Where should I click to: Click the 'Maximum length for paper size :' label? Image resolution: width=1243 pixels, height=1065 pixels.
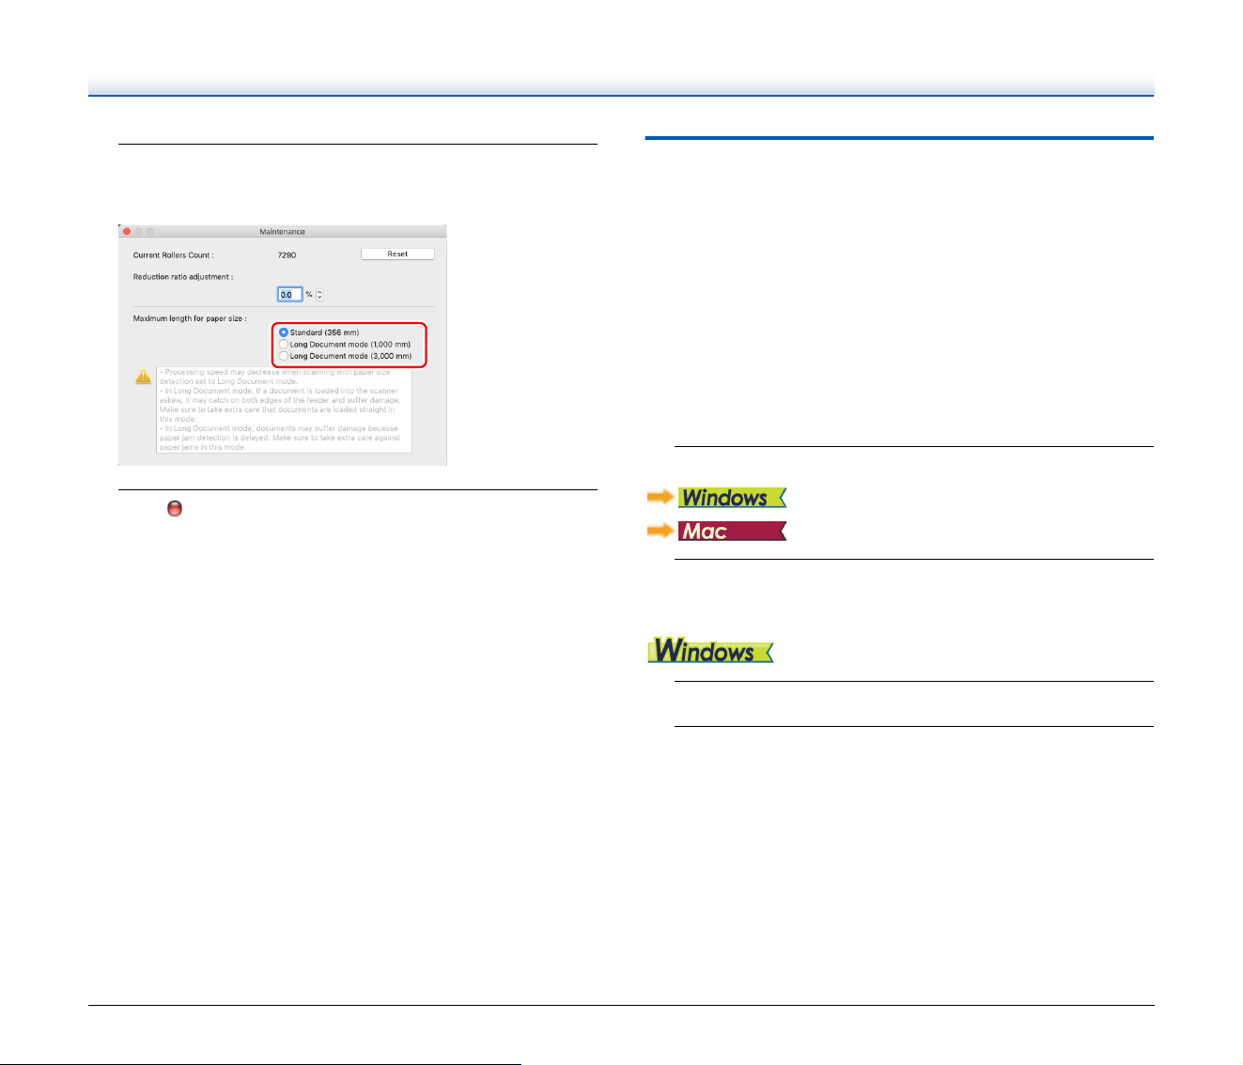click(190, 318)
